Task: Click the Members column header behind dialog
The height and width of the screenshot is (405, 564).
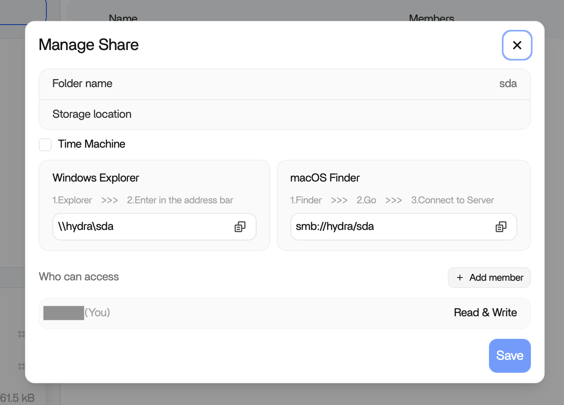Action: [431, 18]
